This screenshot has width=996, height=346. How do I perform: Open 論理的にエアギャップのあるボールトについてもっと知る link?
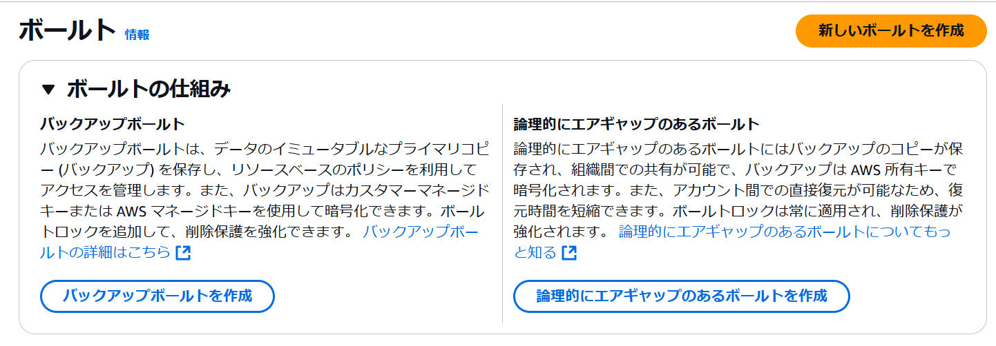pyautogui.click(x=732, y=242)
